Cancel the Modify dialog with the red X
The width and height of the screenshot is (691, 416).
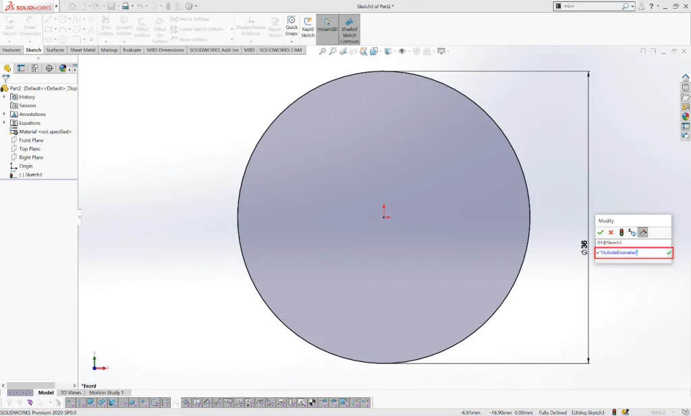pos(611,232)
